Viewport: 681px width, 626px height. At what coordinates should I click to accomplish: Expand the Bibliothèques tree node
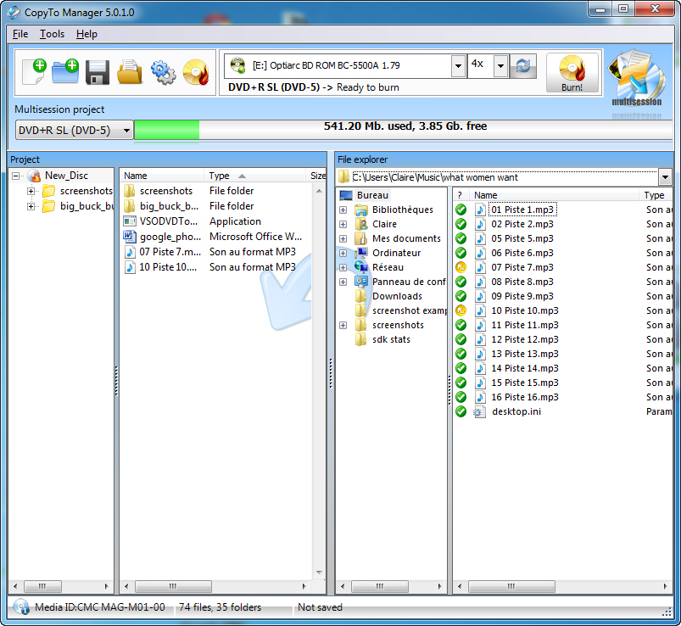pos(343,210)
